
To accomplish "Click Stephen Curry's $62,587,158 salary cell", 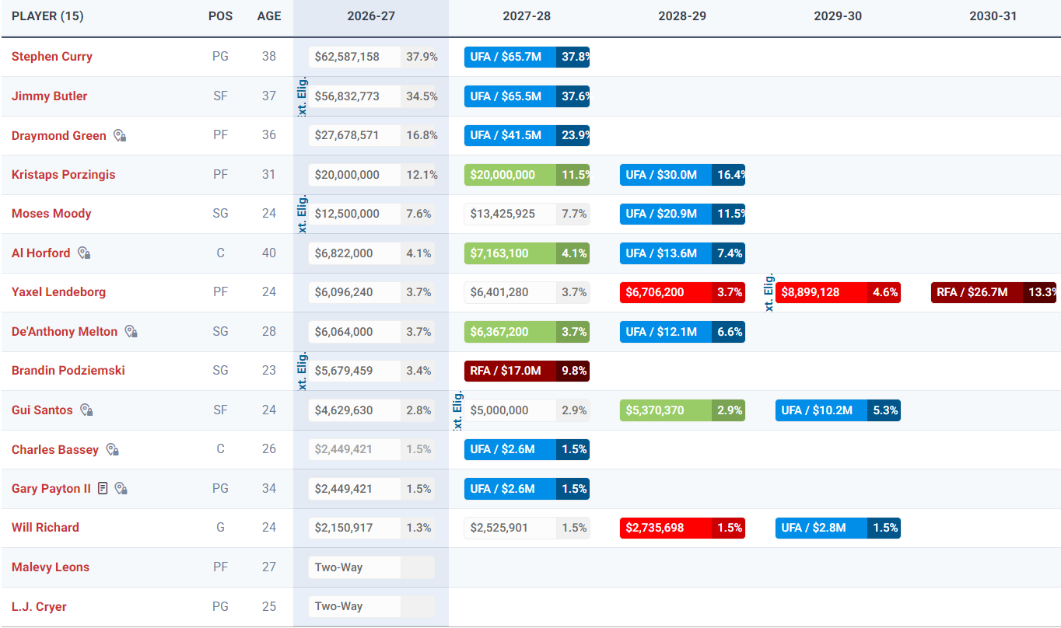I will pos(372,57).
